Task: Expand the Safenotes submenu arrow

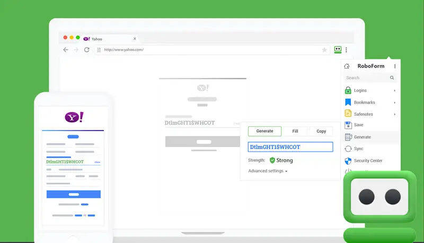Action: pos(394,114)
